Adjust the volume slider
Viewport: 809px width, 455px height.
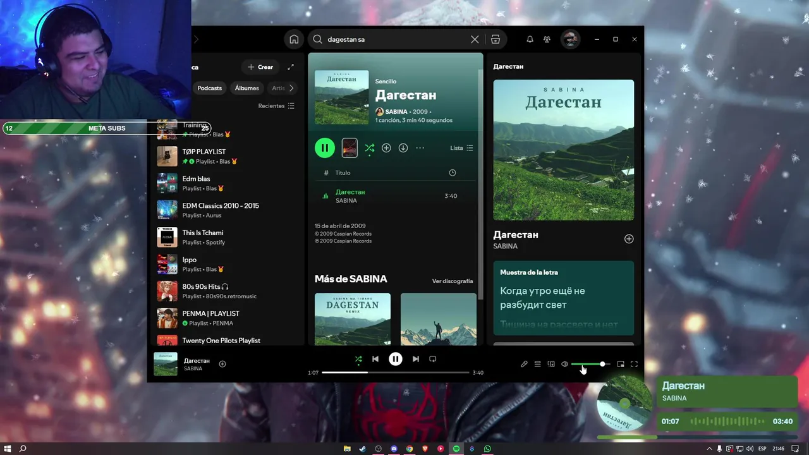tap(590, 364)
